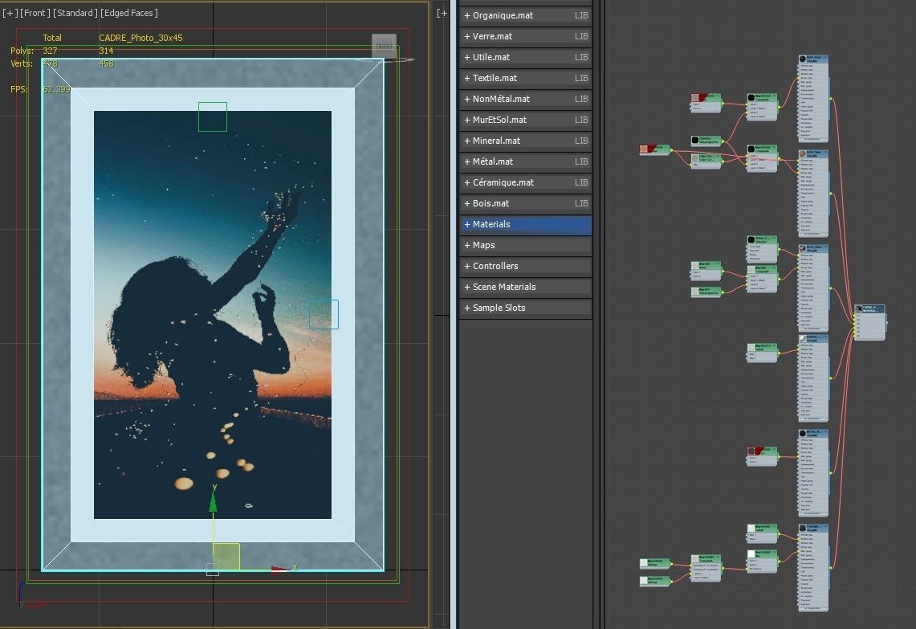Expand the MurEtSol.mat library group
This screenshot has height=629, width=916.
525,120
